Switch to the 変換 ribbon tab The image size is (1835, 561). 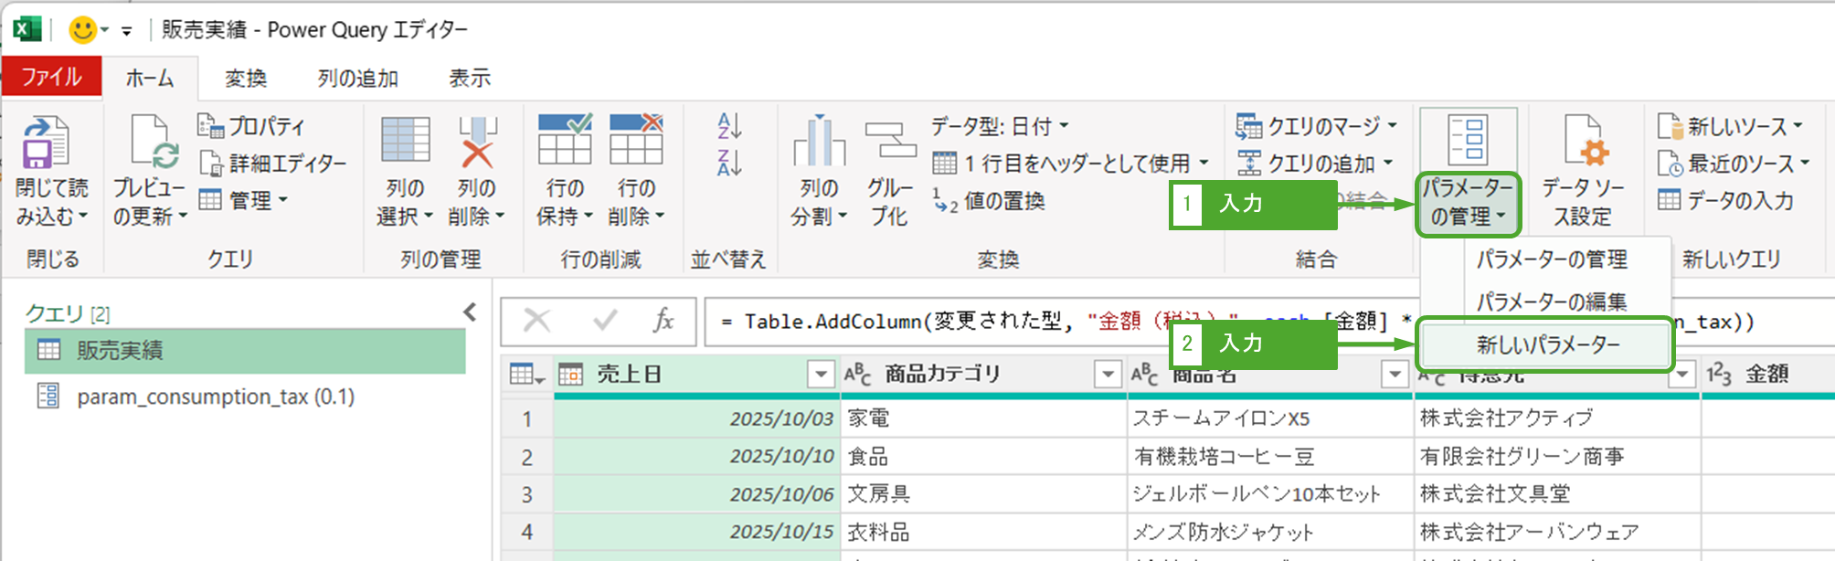pos(246,79)
